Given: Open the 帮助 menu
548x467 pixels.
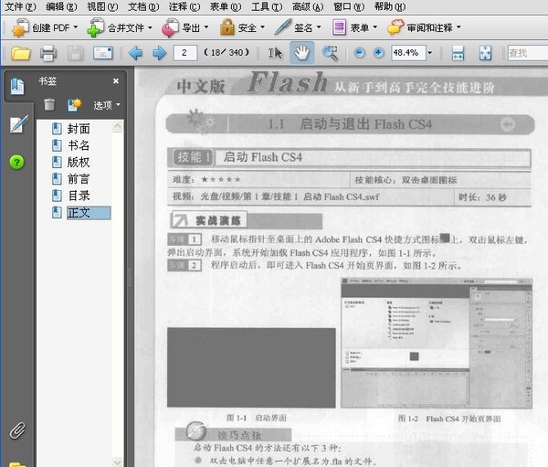Looking at the screenshot, I should coord(390,6).
